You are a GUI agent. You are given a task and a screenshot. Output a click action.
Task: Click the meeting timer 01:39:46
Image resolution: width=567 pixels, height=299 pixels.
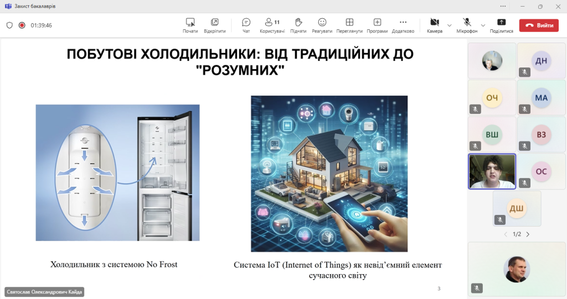click(41, 25)
